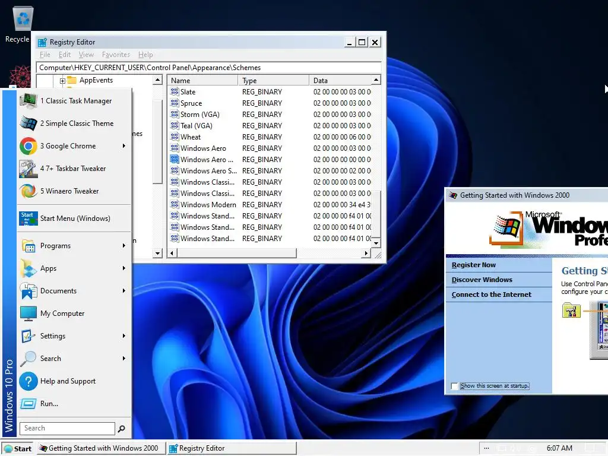Select the Storm (VGA) value row
608x456 pixels.
tap(270, 115)
